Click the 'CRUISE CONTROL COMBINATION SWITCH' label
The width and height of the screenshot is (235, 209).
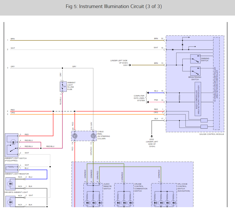coord(141,187)
